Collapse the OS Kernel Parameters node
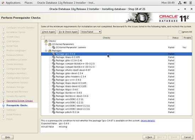This screenshot has height=140, width=195. click(x=46, y=44)
